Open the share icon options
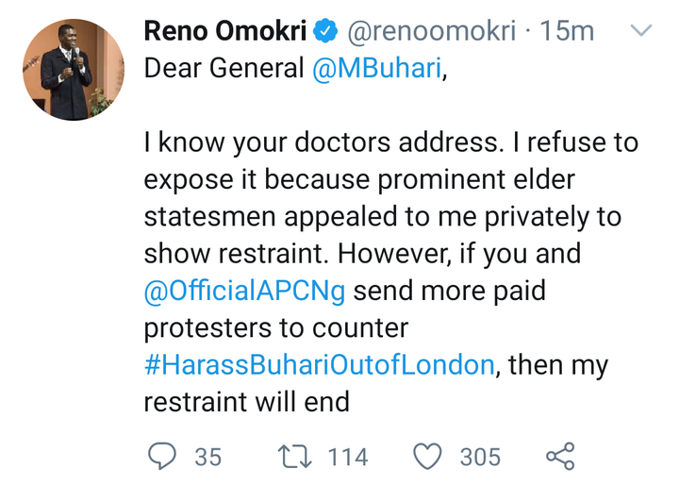 click(x=560, y=457)
